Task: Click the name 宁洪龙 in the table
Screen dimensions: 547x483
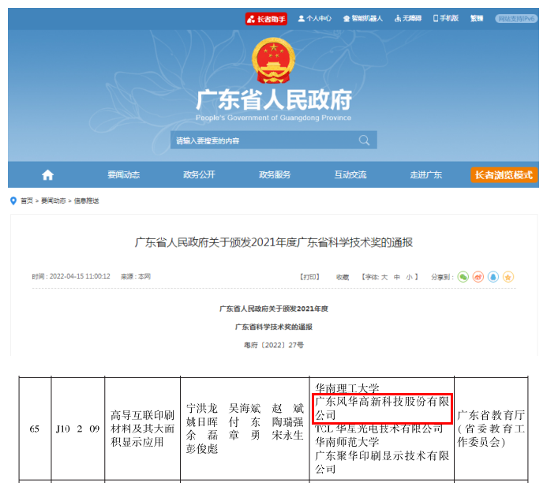Action: (x=201, y=409)
